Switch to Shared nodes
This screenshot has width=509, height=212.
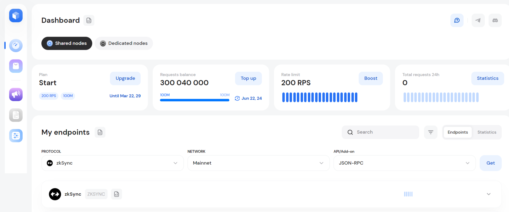click(67, 43)
